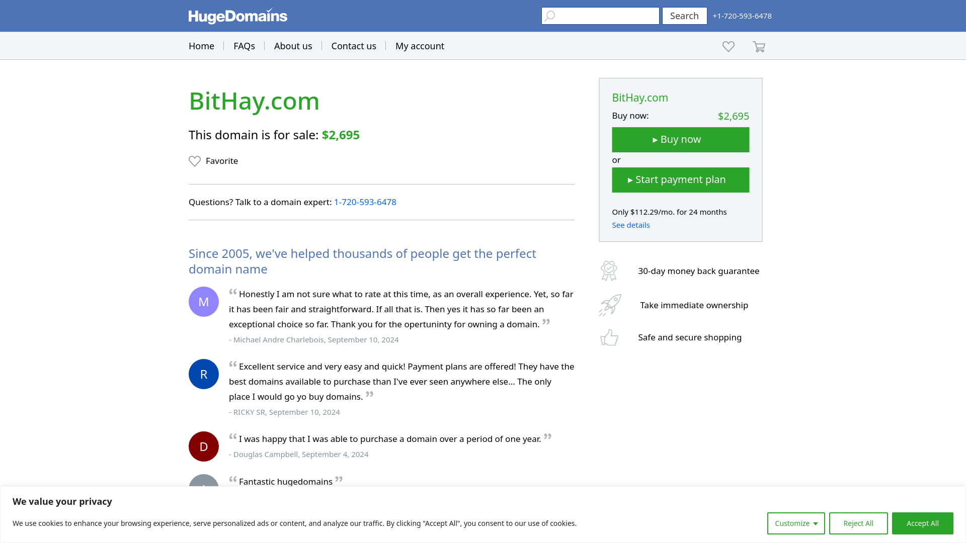Click the HugeDomains logo
Viewport: 966px width, 543px height.
tap(237, 16)
